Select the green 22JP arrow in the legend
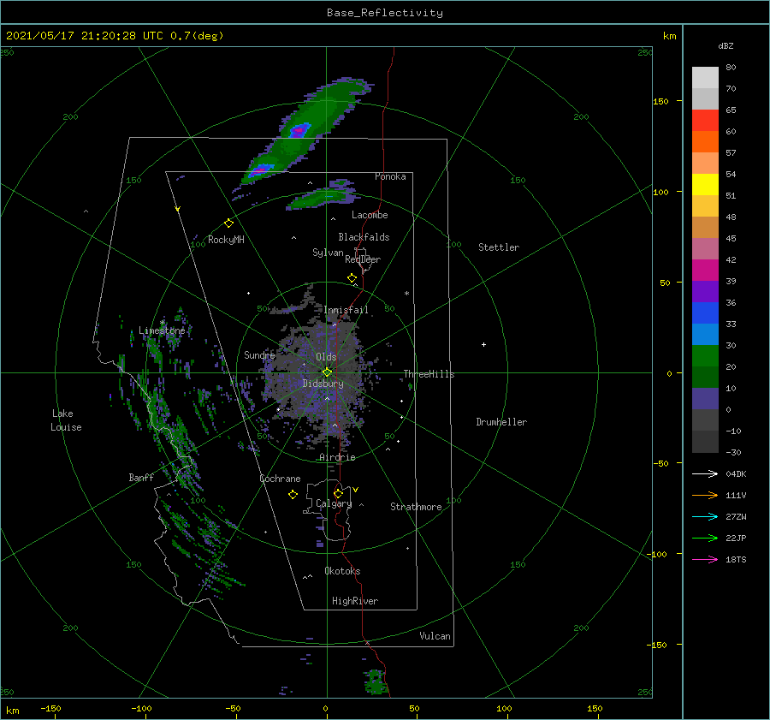770x720 pixels. pos(705,539)
